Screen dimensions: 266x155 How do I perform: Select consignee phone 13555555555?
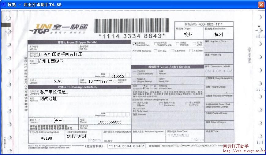pyautogui.click(x=110, y=122)
